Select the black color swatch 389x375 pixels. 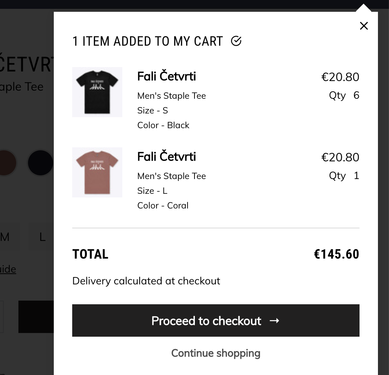pyautogui.click(x=40, y=162)
